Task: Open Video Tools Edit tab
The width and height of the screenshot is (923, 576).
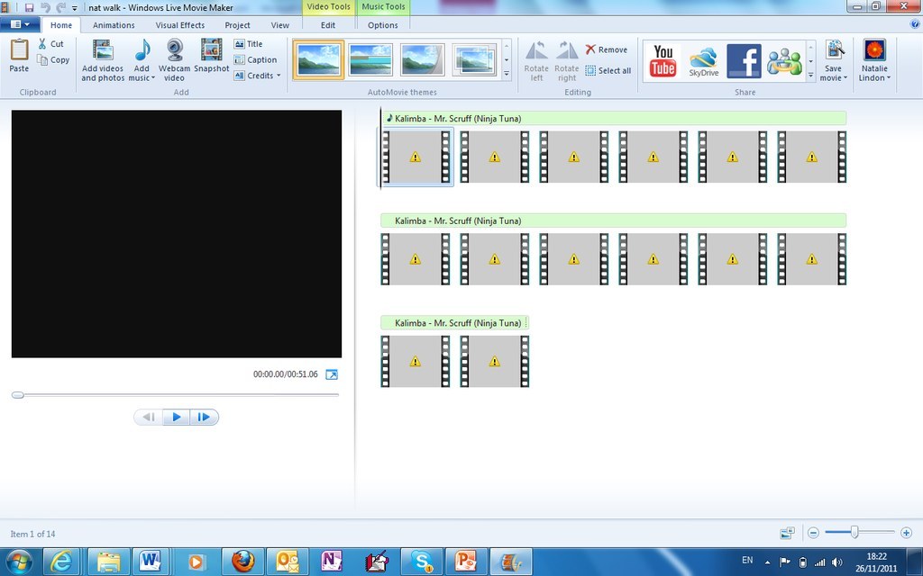Action: (x=328, y=25)
